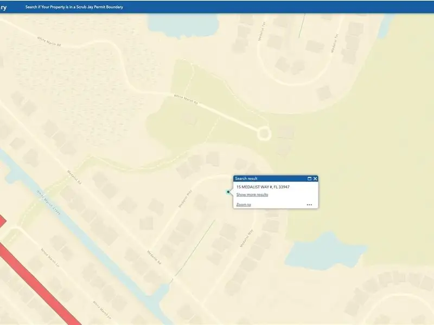
Task: Click the partial page title in header
Action: [x=4, y=7]
